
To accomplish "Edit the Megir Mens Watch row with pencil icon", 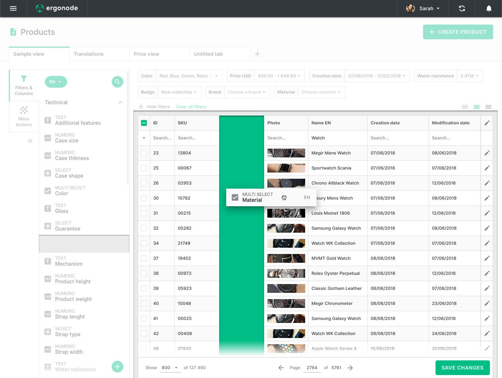I will pos(487,153).
